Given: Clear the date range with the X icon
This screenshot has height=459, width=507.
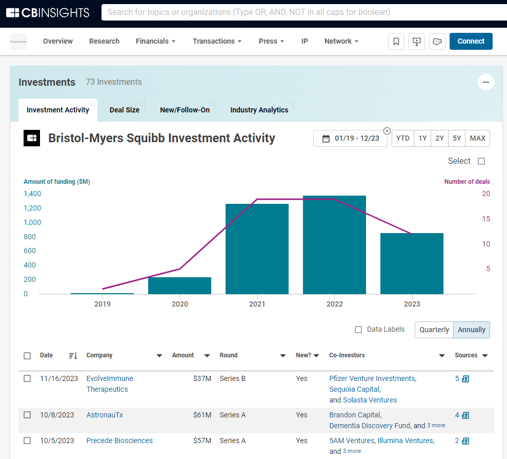Looking at the screenshot, I should click(387, 131).
